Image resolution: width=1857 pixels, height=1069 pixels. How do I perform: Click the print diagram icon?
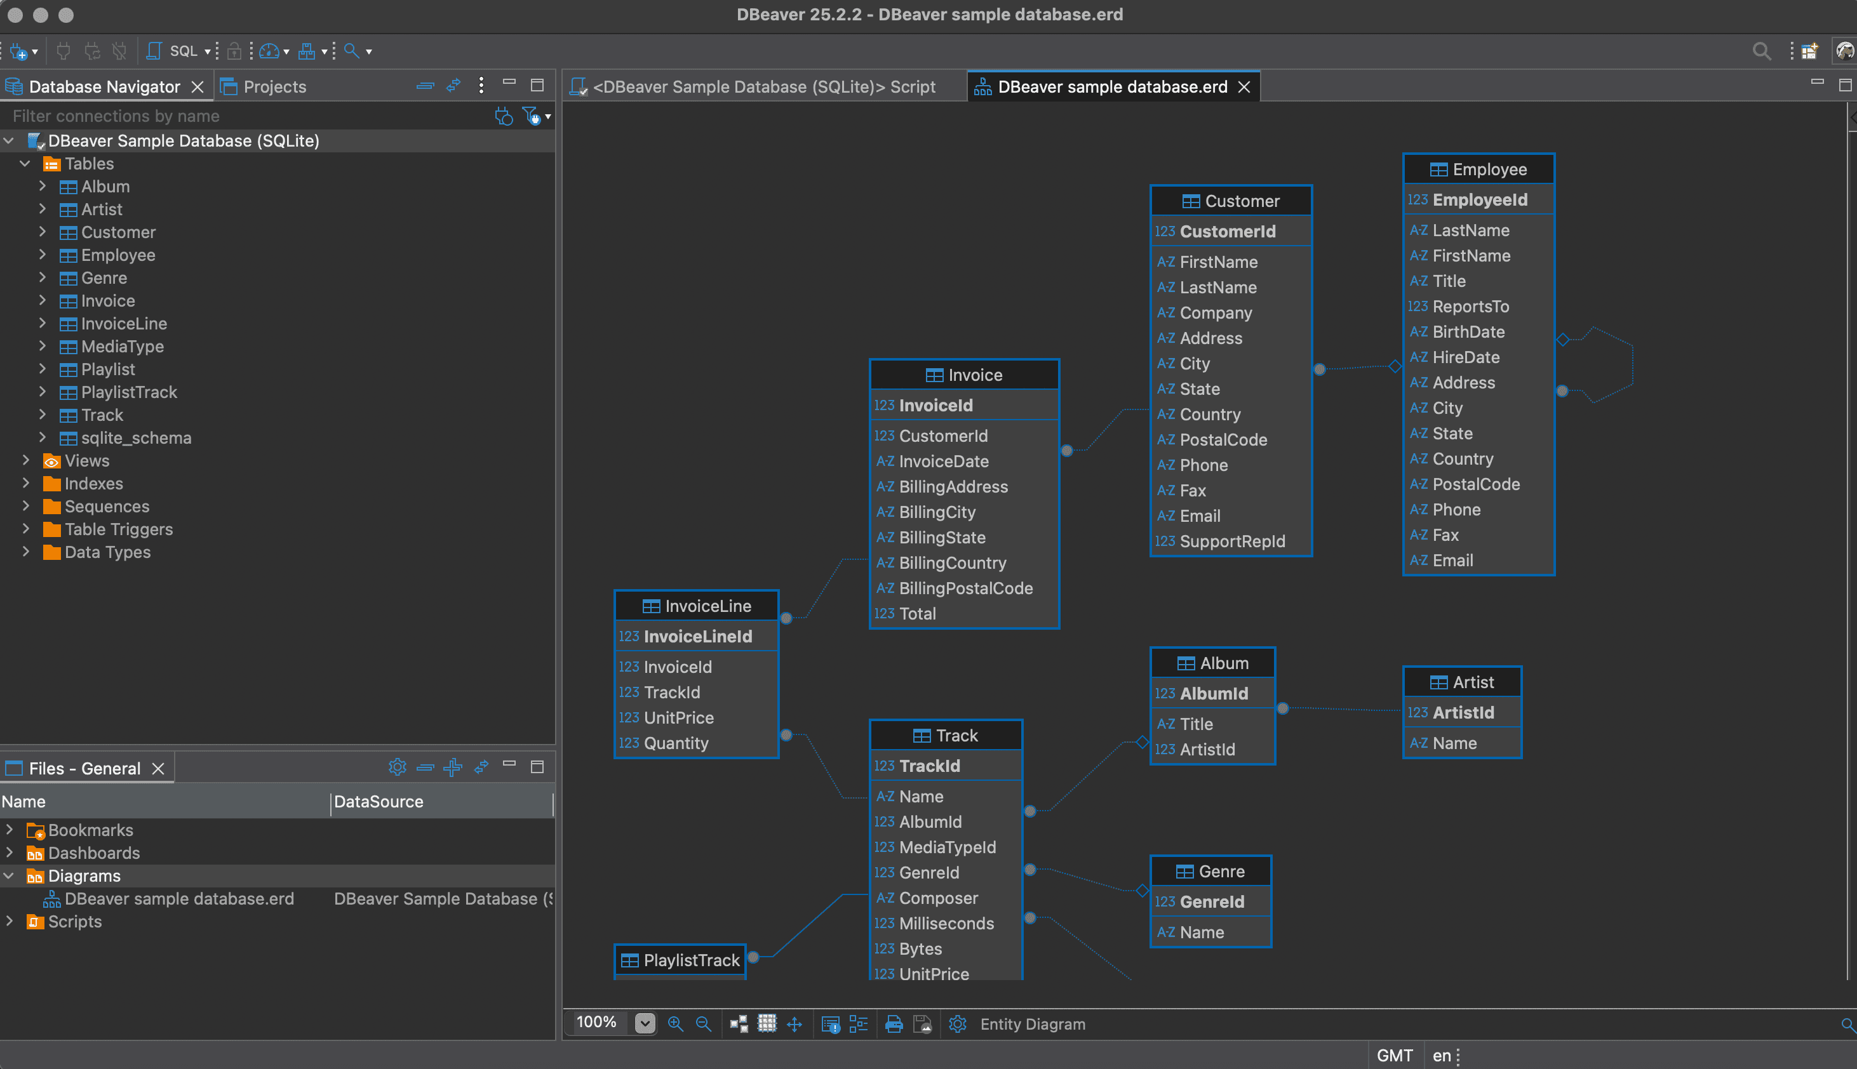click(893, 1023)
